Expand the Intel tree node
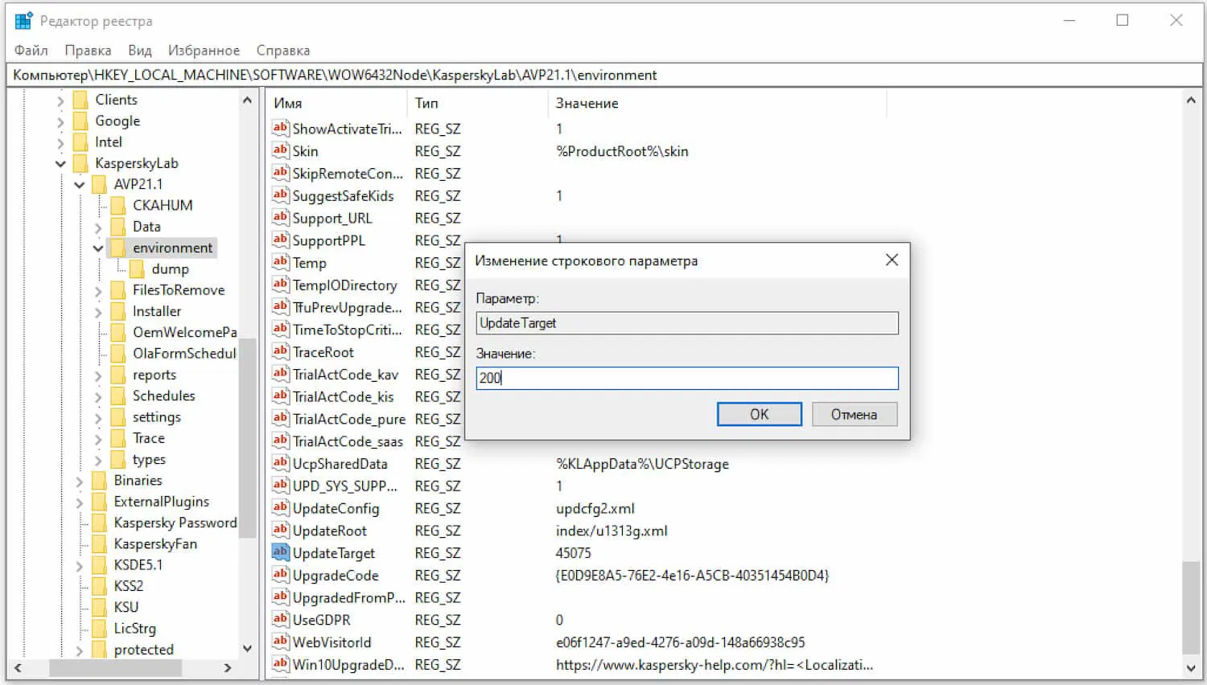 [x=60, y=142]
